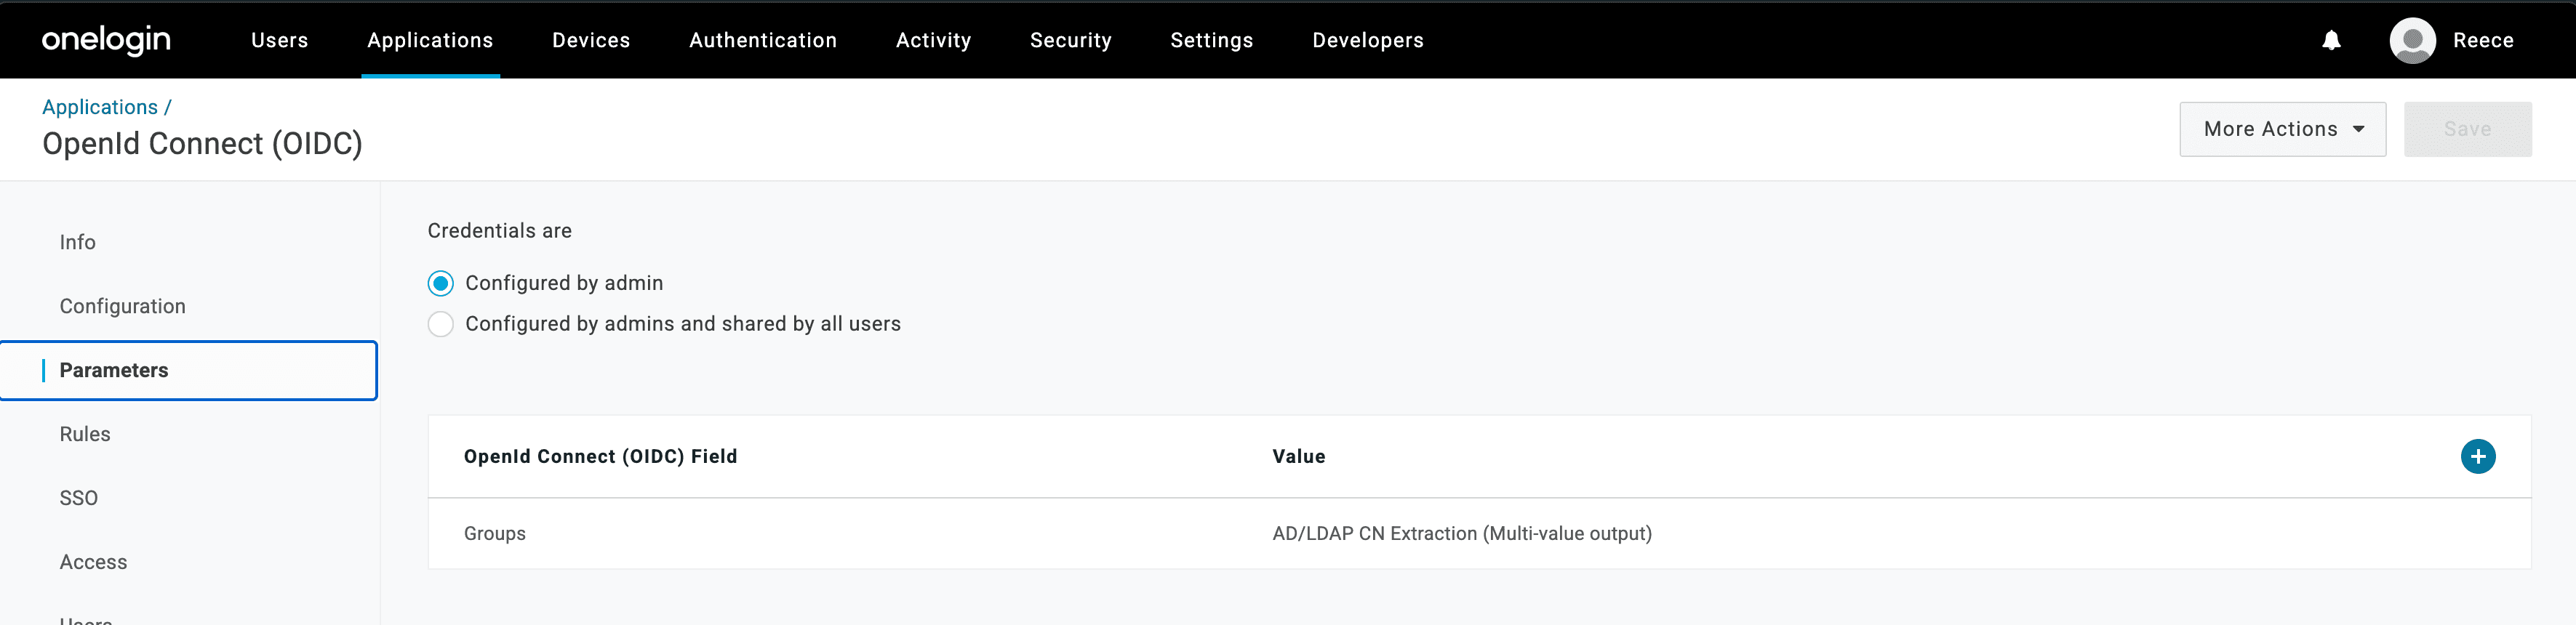Click the user avatar icon
2576x625 pixels.
2412,40
